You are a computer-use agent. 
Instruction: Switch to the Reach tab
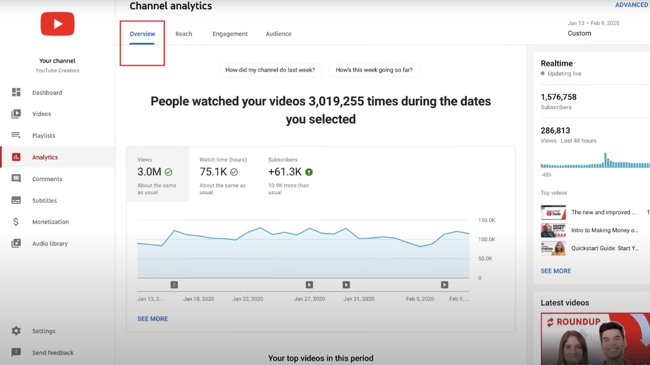click(x=184, y=34)
